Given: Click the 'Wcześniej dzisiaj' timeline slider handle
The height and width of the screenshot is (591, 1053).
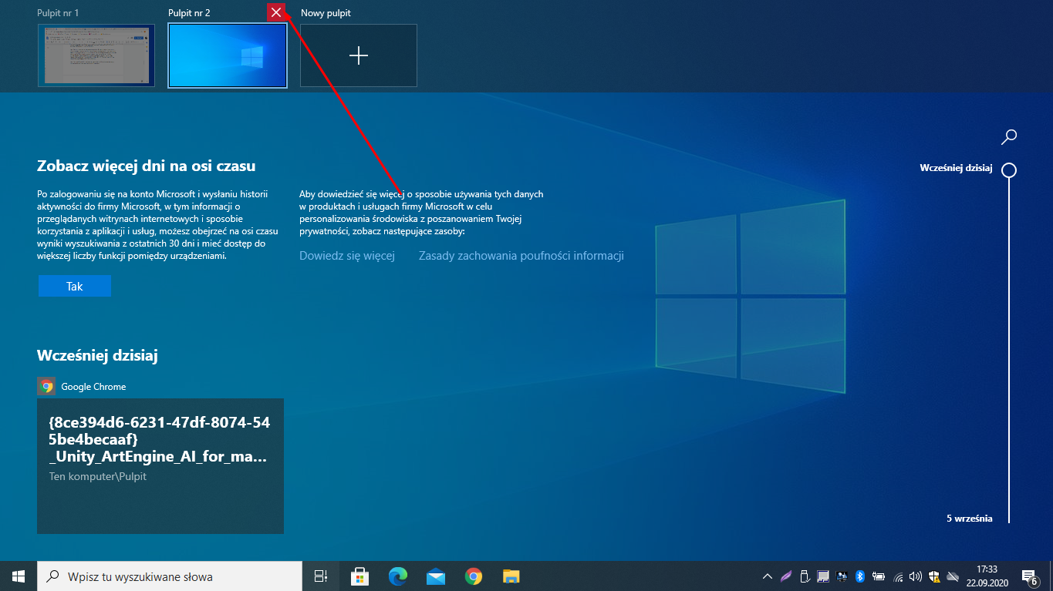Looking at the screenshot, I should (1008, 170).
